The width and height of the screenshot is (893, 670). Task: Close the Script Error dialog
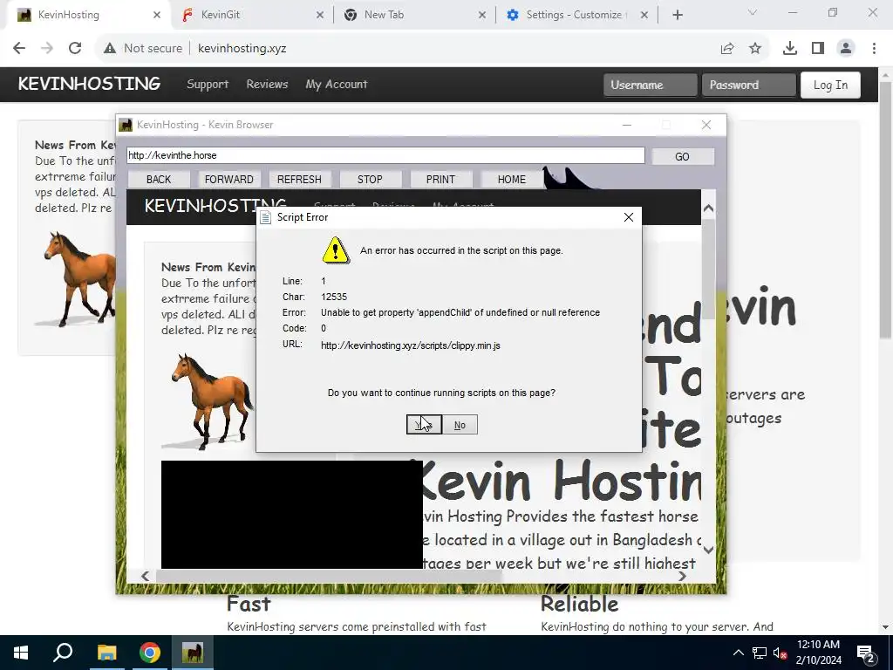629,217
